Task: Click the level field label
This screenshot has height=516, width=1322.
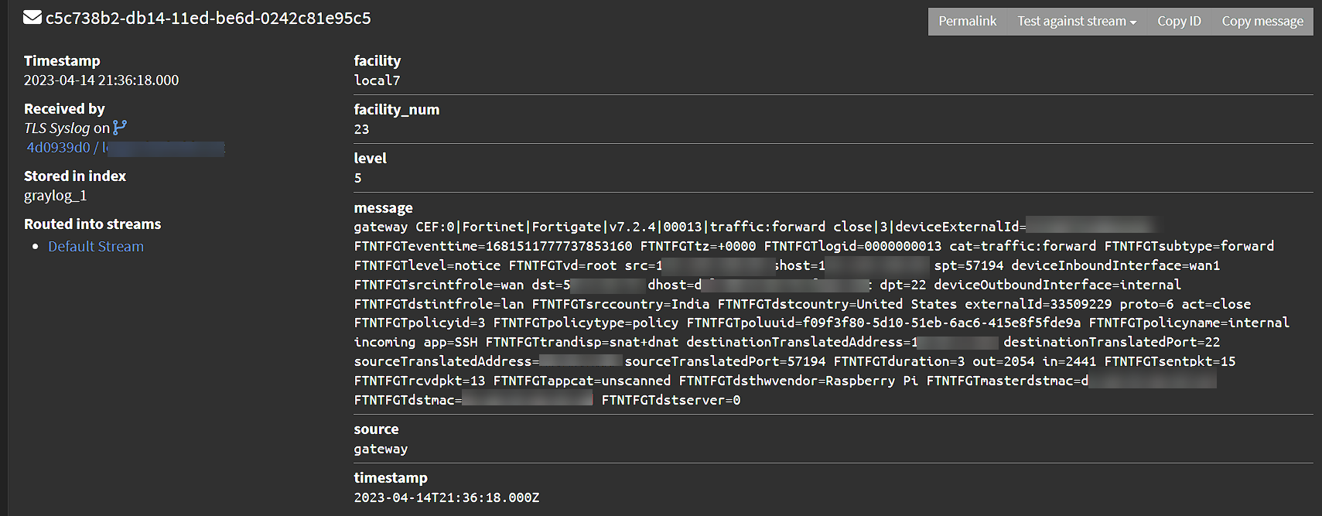Action: click(x=370, y=158)
